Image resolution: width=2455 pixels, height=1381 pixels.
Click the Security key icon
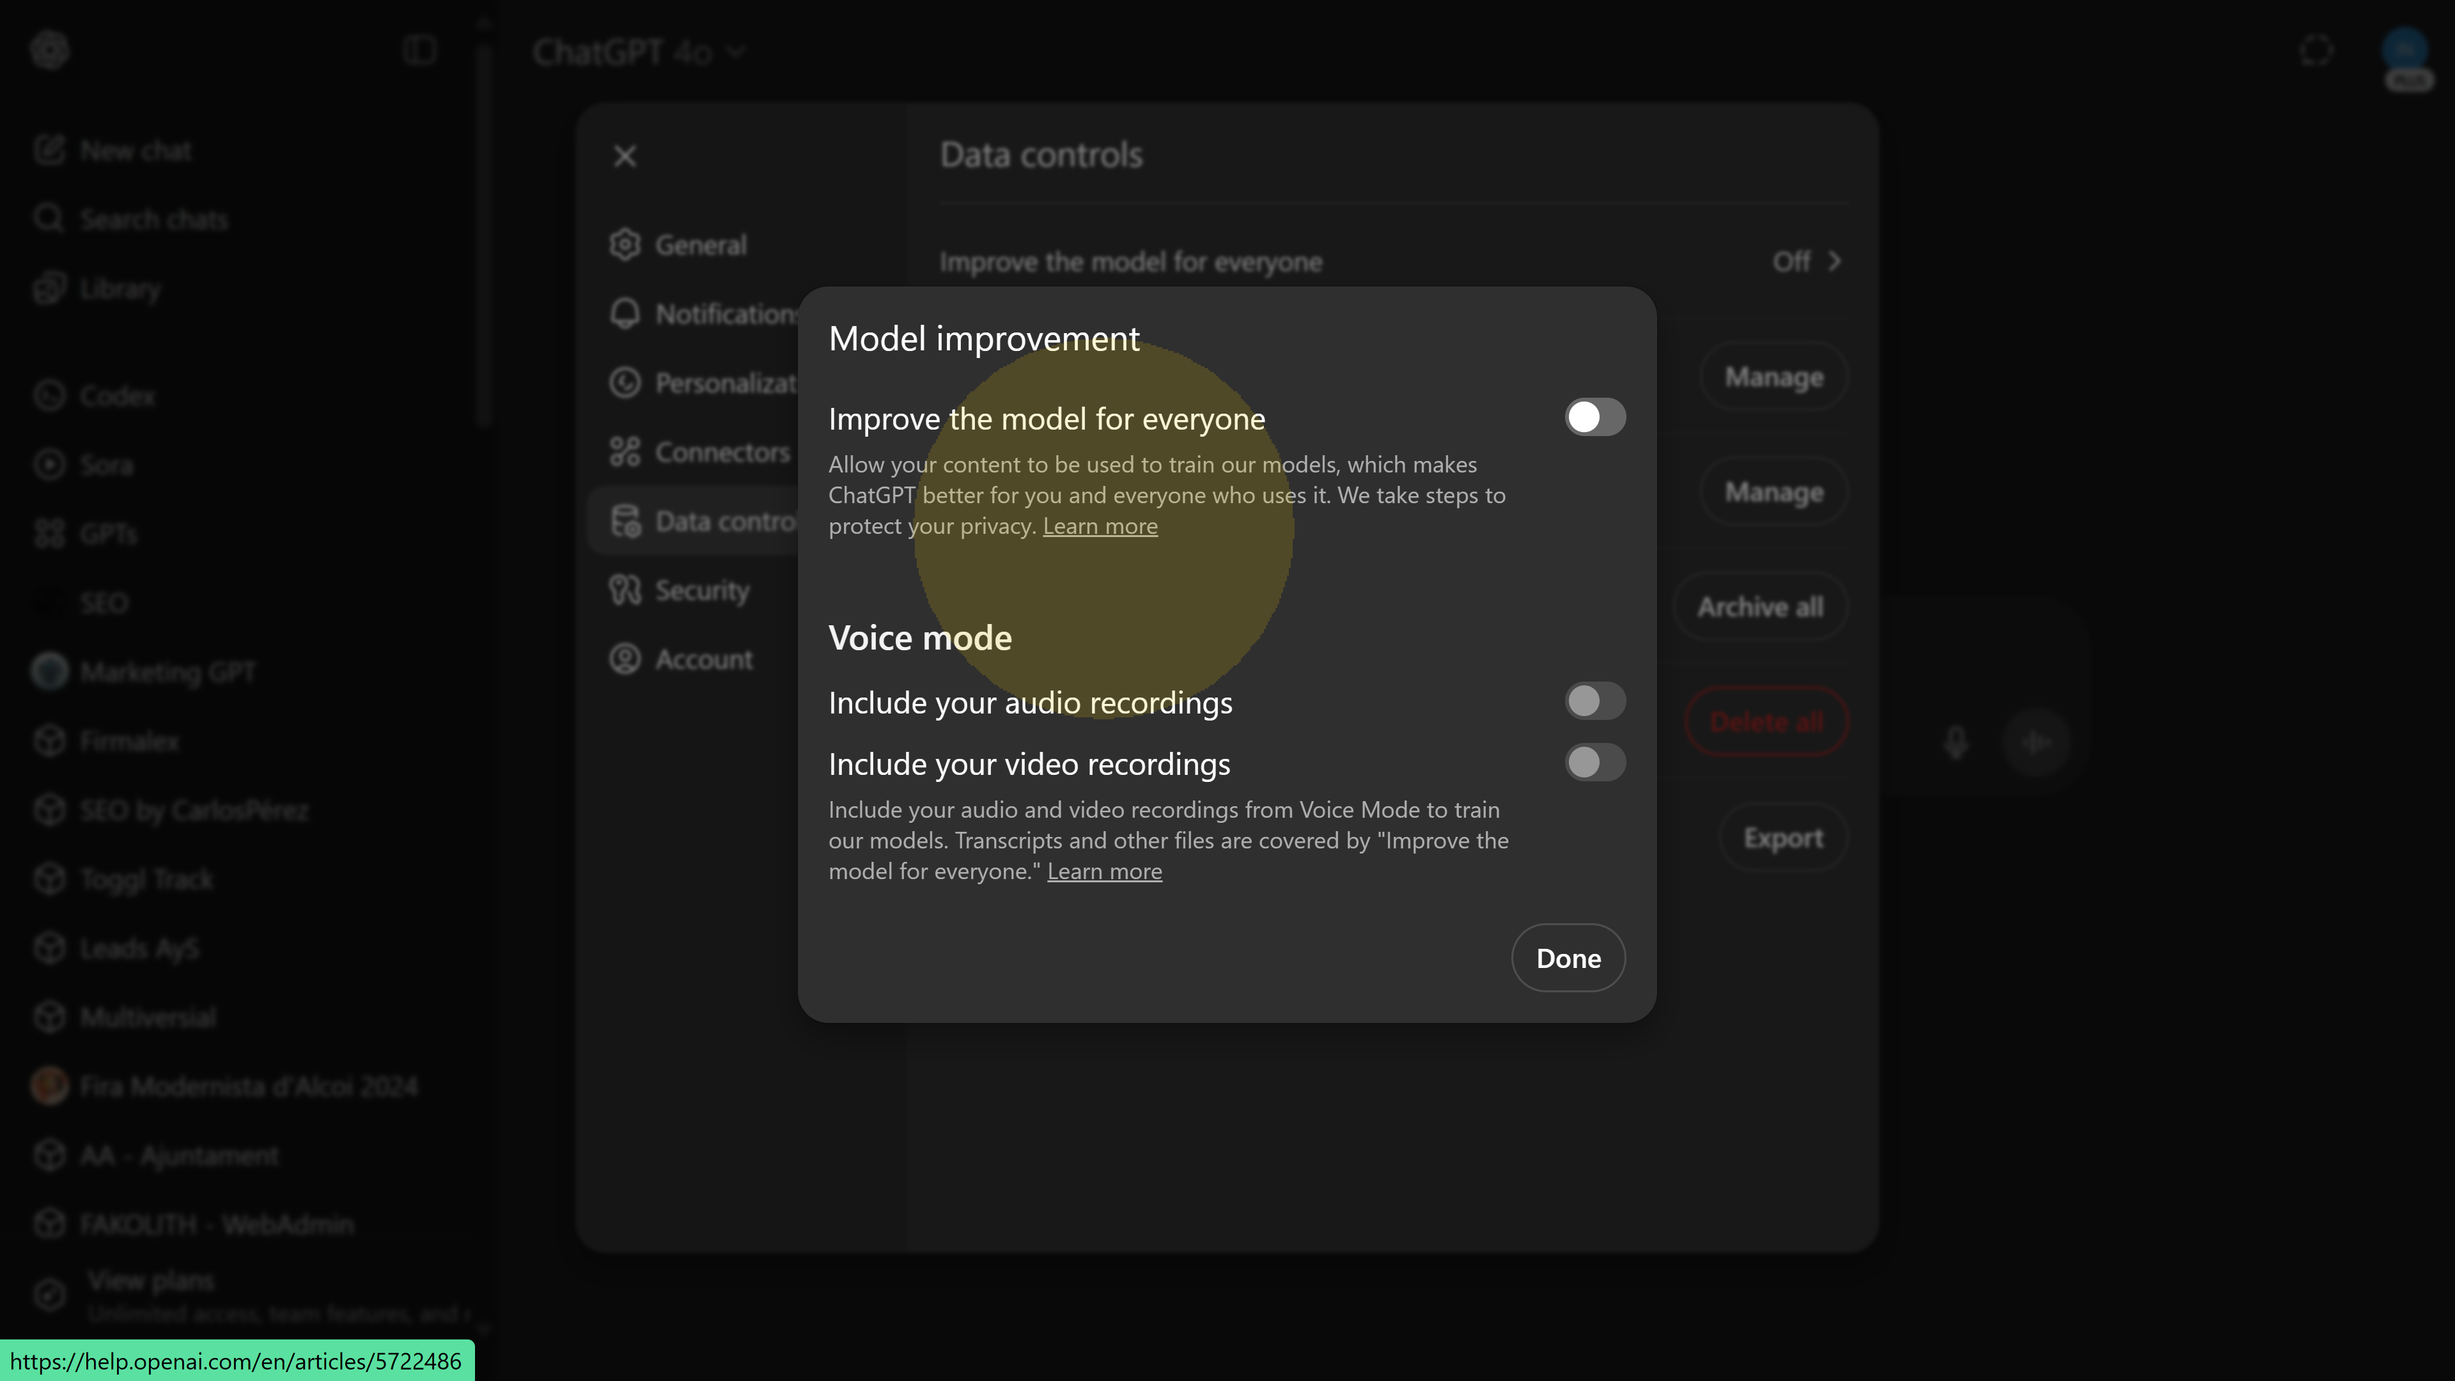(625, 590)
